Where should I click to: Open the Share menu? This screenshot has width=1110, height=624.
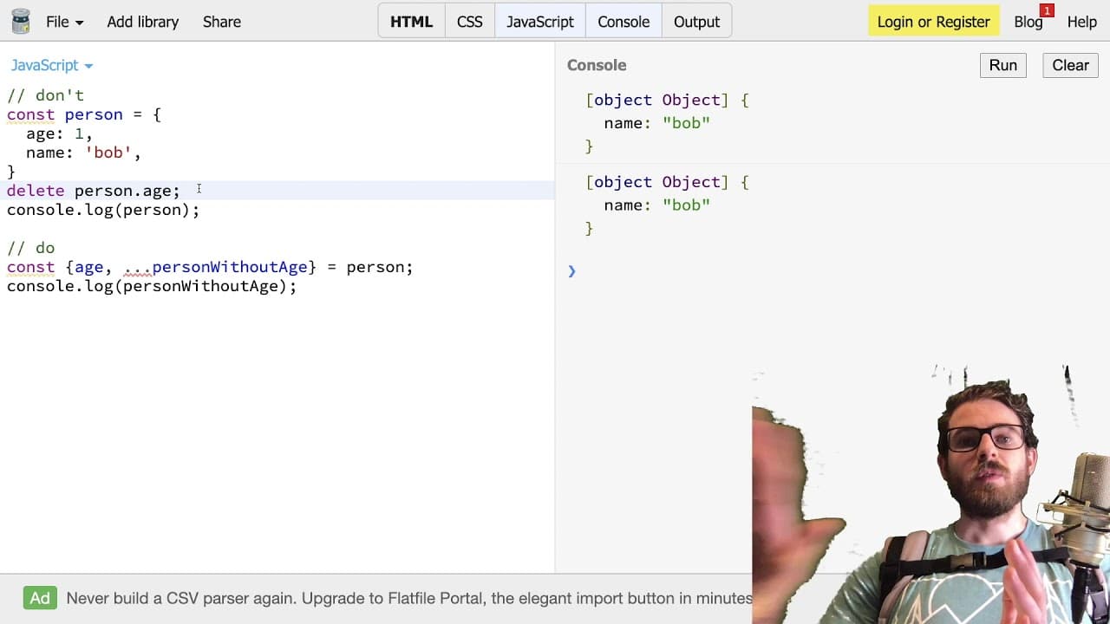click(222, 22)
